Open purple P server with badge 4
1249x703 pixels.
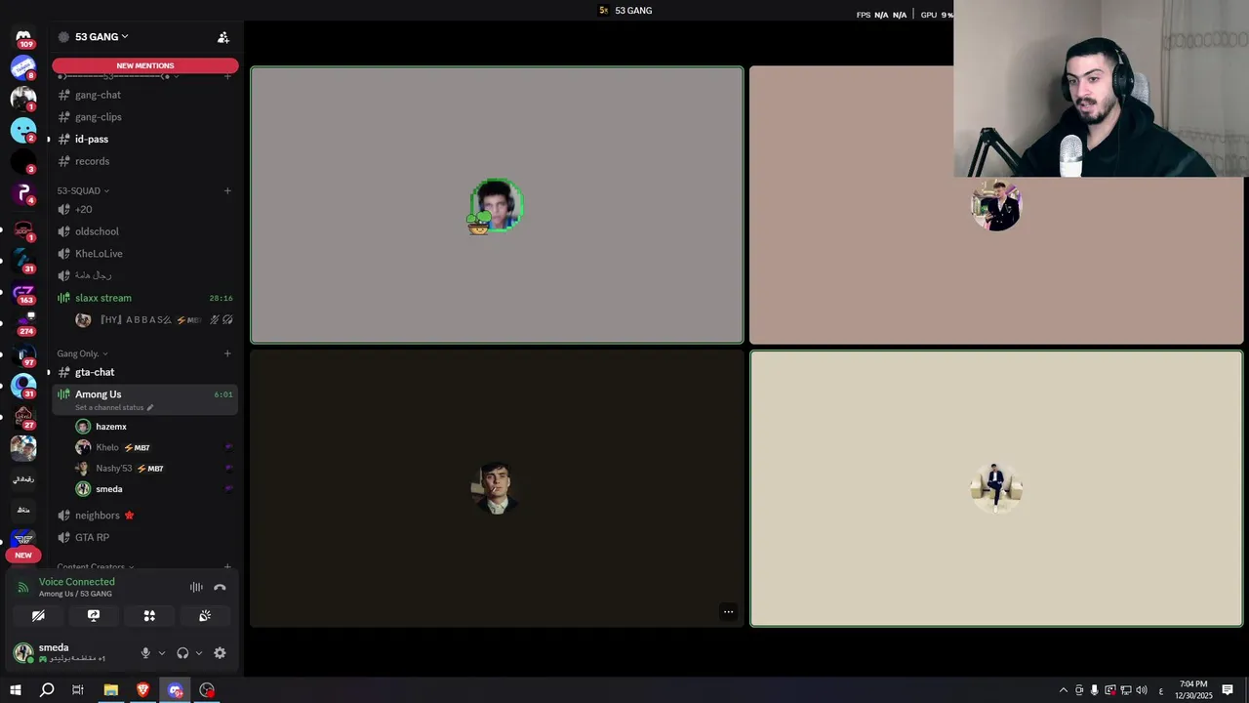[23, 192]
